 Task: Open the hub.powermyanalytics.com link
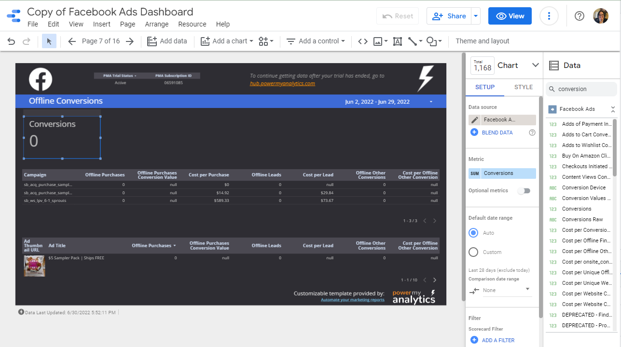click(x=282, y=83)
